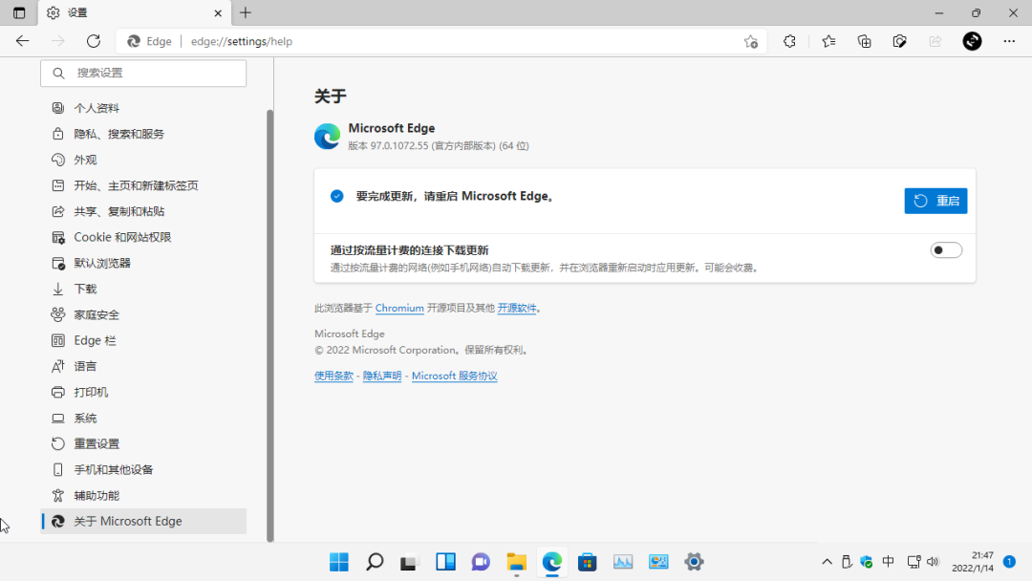The height and width of the screenshot is (581, 1032).
Task: Open 语言 settings section
Action: pos(143,367)
